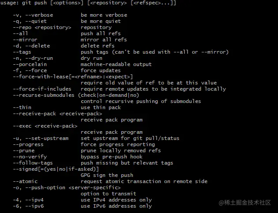Click the --thin option
Viewport: 278px width, 213px height.
tap(22, 107)
